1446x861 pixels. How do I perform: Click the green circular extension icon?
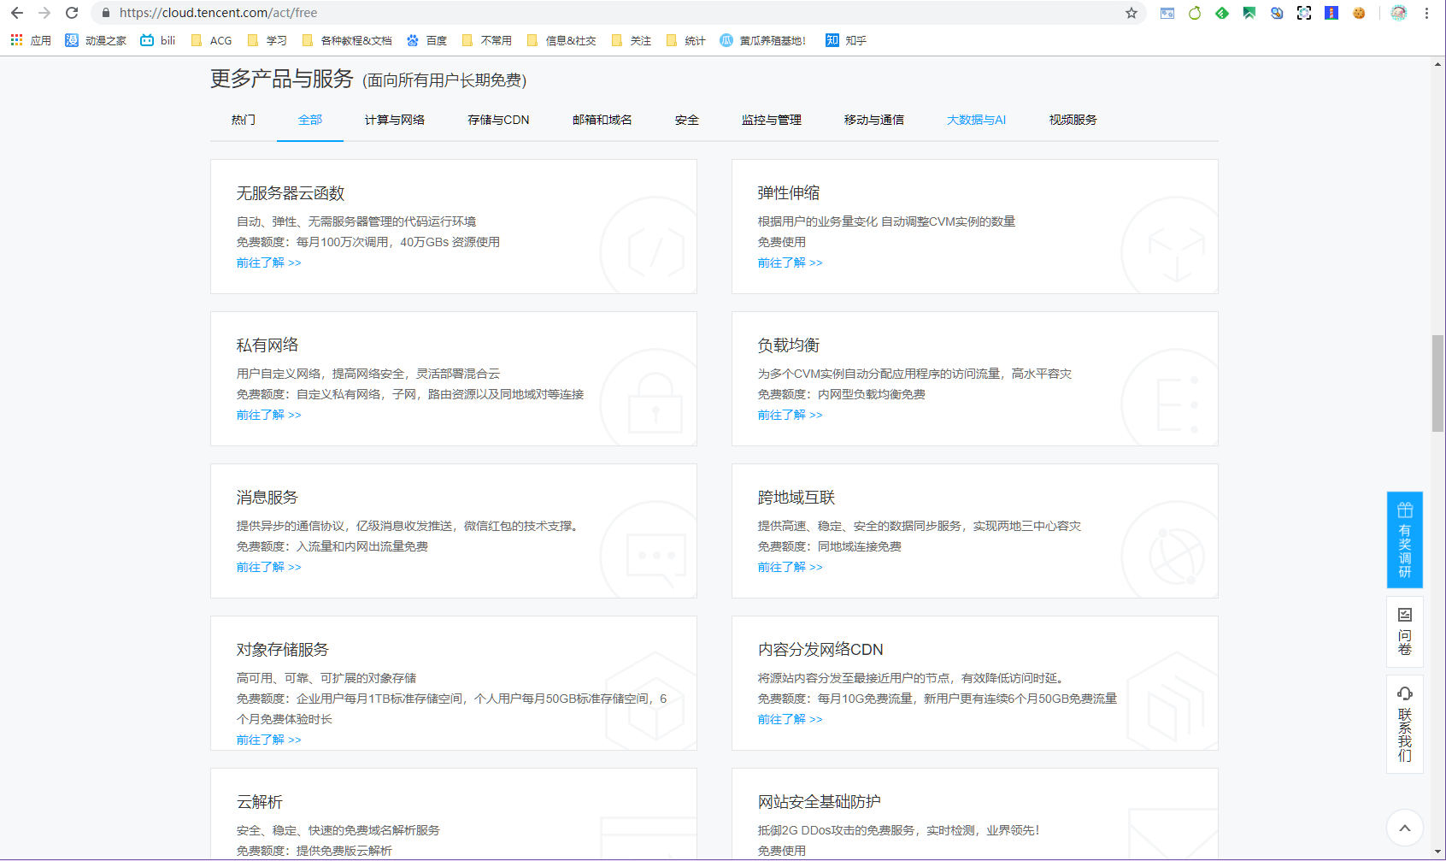coord(1195,13)
